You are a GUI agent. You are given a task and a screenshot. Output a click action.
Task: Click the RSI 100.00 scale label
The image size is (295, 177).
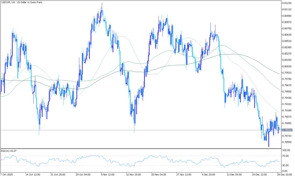tap(286, 150)
